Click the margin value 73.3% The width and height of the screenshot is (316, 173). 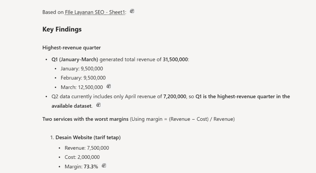tap(91, 166)
